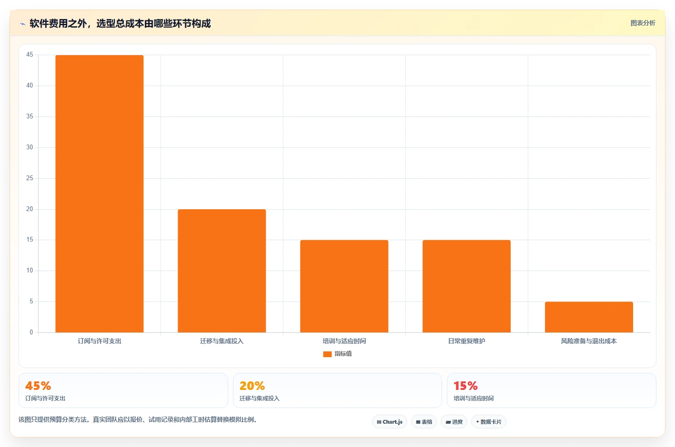Click the 45% stat card value

pos(38,386)
